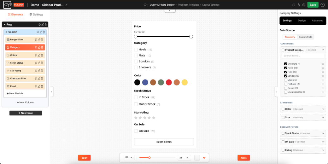Tick In Stock checkbox in preview
This screenshot has height=164, width=328.
[136, 97]
